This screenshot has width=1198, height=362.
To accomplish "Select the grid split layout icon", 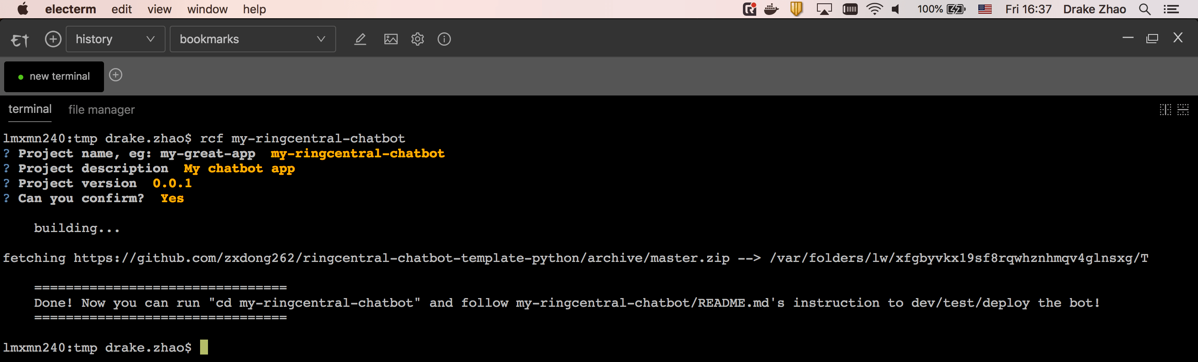I will [x=1183, y=110].
